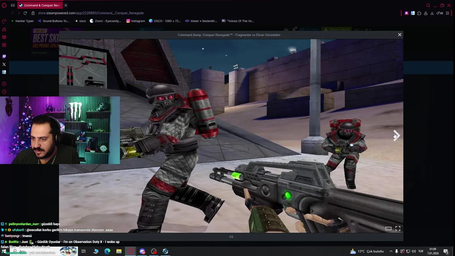Open the Zoom - Eyecandy bookmark
Screen dimensions: 455x256
click(x=105, y=21)
